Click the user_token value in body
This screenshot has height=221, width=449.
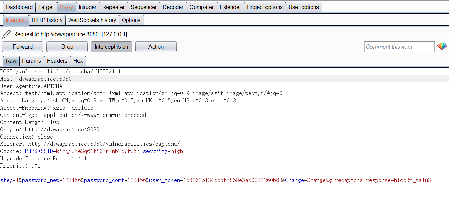point(233,180)
